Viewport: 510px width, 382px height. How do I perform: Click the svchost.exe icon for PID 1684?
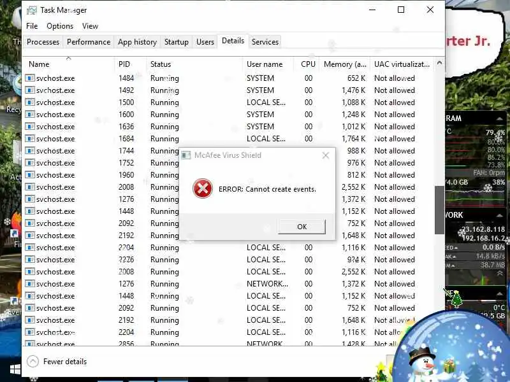click(30, 139)
